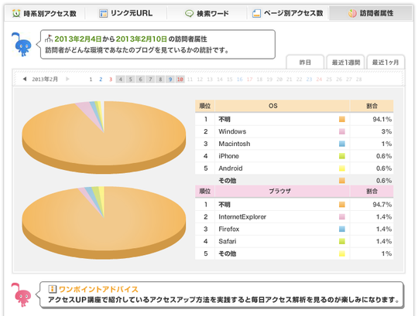The image size is (418, 316).
Task: Click the pie chart icon beside 訪問者属性
Action: pyautogui.click(x=352, y=13)
